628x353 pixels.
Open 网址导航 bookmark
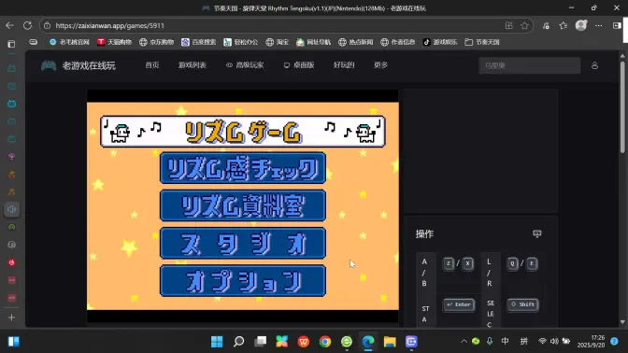tap(314, 42)
